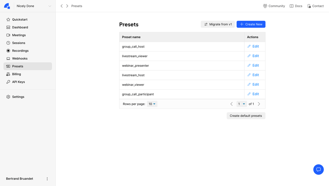
Task: Click the API Keys key icon
Action: 8,82
